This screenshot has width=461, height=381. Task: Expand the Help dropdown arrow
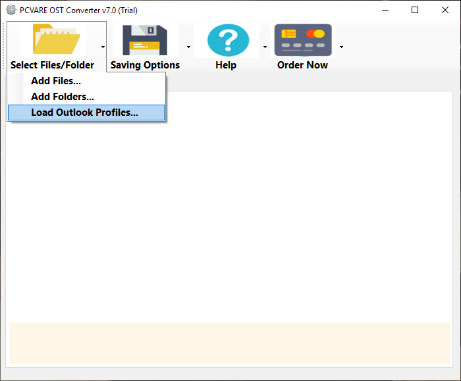point(265,47)
